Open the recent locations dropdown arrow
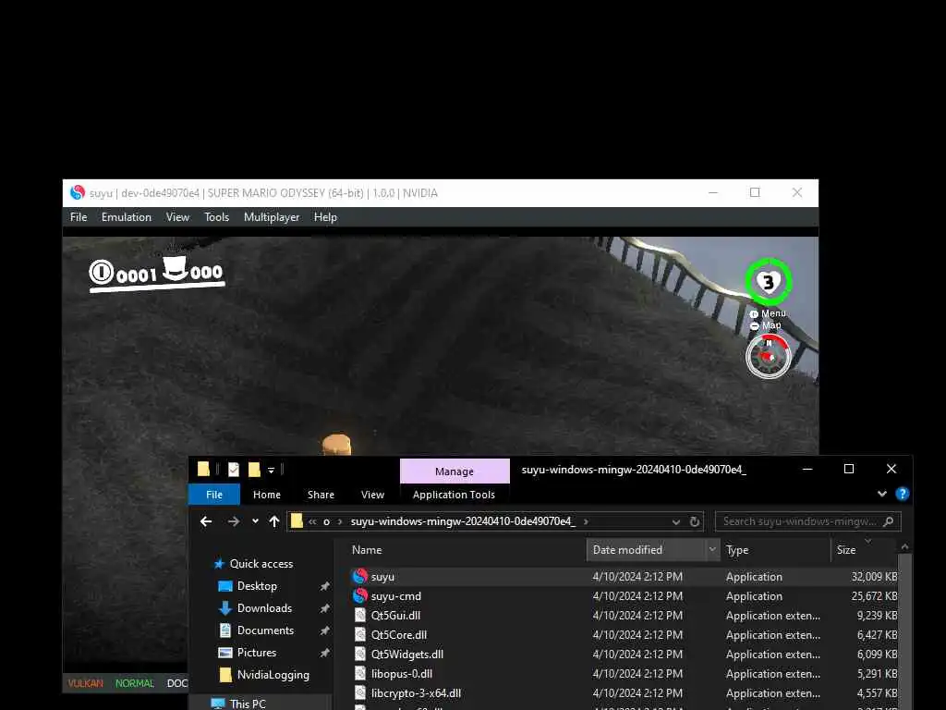Image resolution: width=946 pixels, height=710 pixels. click(x=255, y=521)
